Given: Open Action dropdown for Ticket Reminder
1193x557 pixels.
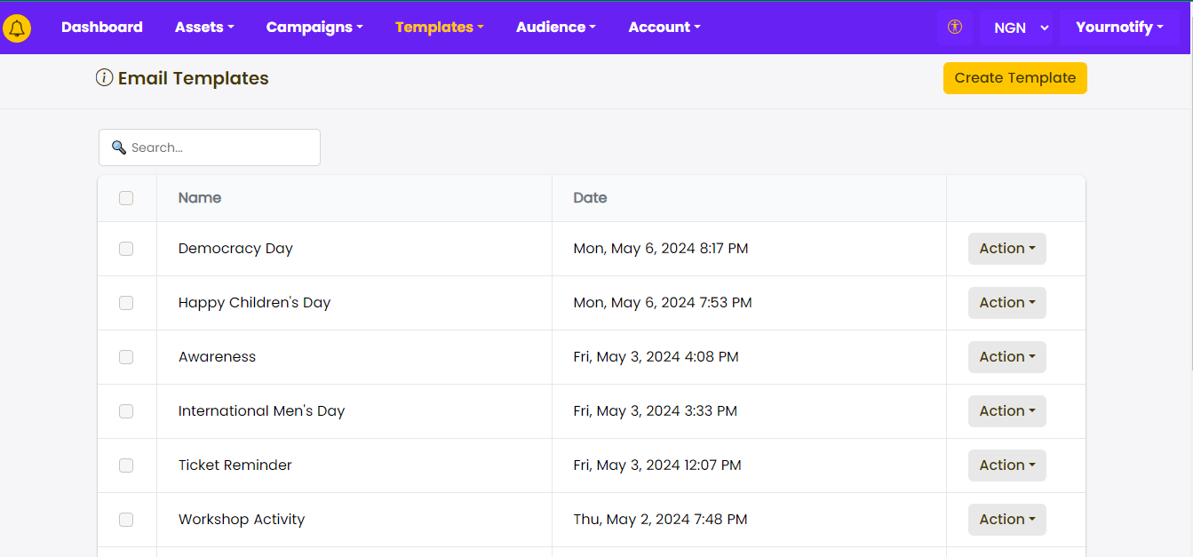Looking at the screenshot, I should 1006,465.
